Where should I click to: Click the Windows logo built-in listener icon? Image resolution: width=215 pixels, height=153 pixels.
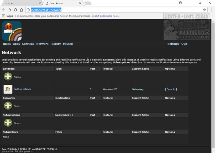(x=8, y=89)
